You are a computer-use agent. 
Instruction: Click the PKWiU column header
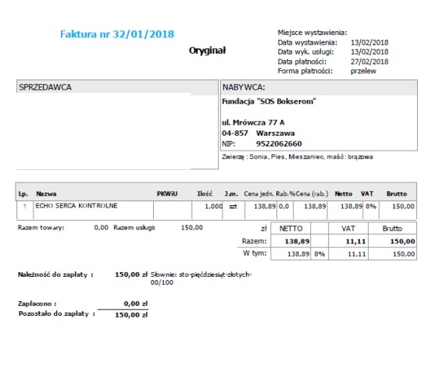[x=167, y=193]
